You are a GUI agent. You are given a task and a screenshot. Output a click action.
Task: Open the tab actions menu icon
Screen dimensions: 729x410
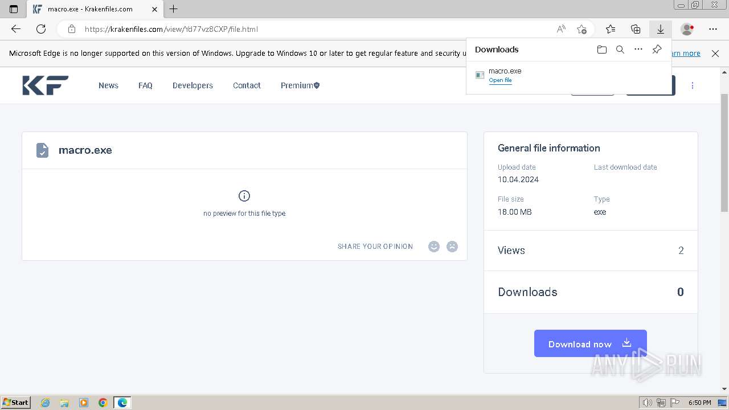pos(14,9)
